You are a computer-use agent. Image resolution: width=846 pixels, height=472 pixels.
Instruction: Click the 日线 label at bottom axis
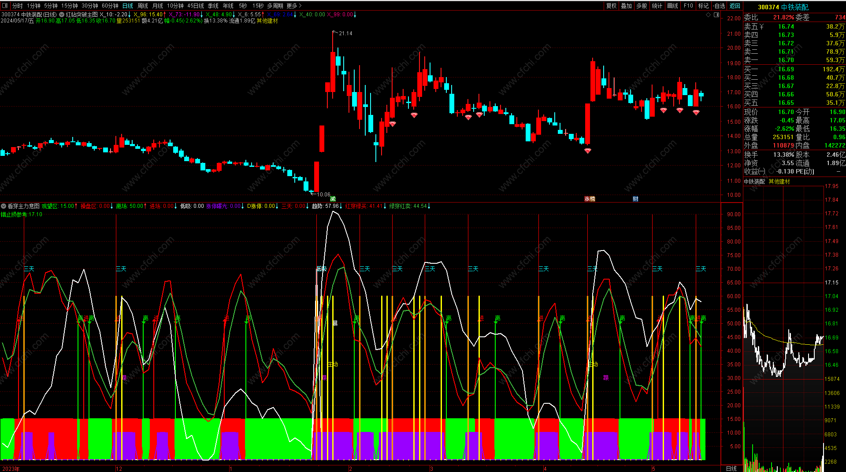731,468
